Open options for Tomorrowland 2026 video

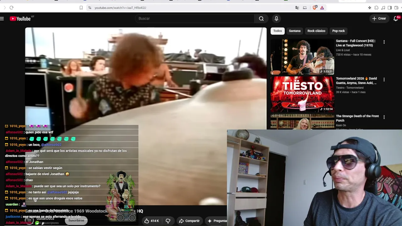384,79
